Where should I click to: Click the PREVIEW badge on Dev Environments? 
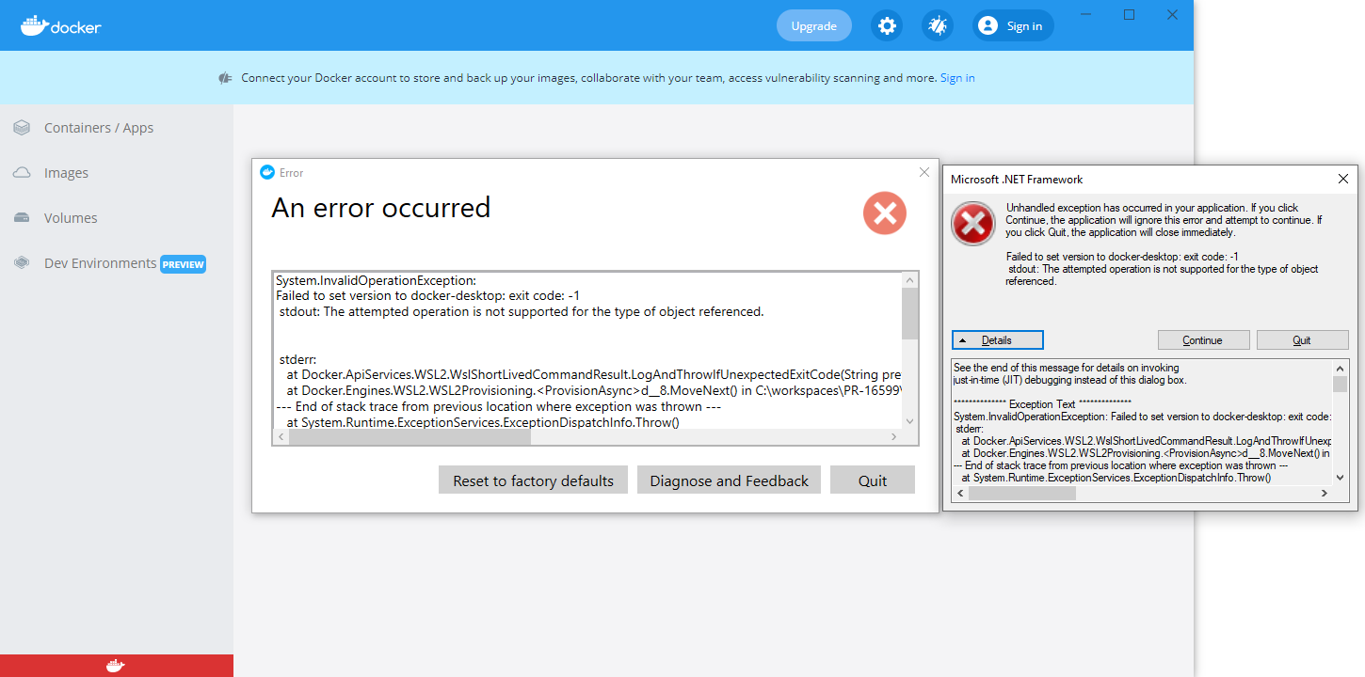click(183, 264)
